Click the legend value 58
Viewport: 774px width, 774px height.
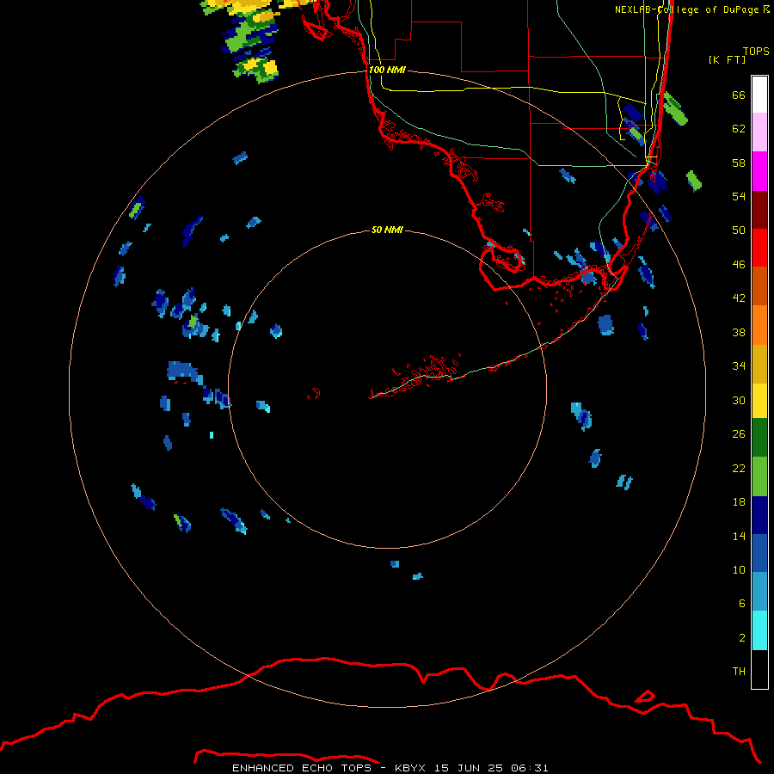coord(739,163)
